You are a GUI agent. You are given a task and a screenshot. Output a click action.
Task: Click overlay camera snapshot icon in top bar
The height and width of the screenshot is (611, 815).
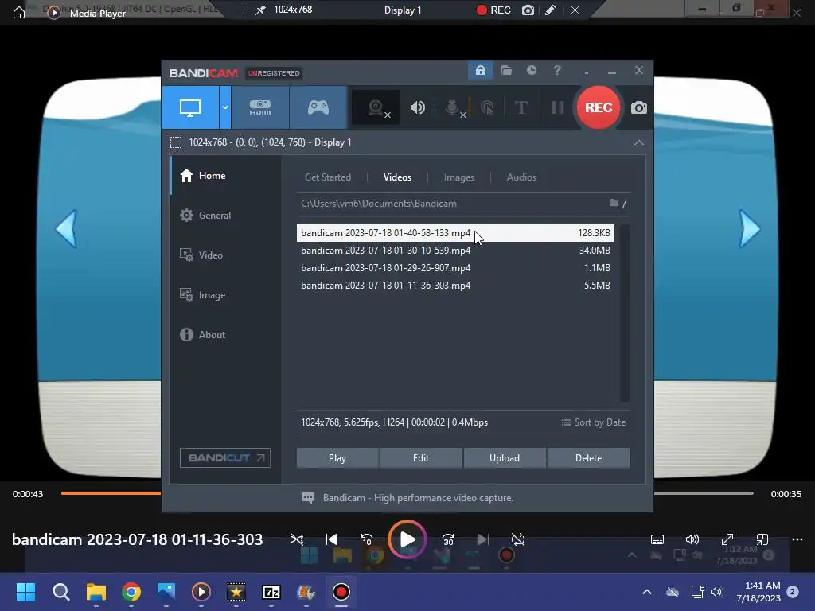(x=528, y=10)
